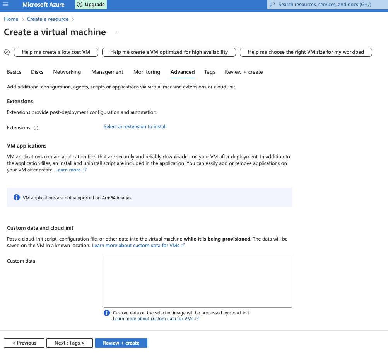Open Learn more about custom data for VMs in description

coord(136,245)
